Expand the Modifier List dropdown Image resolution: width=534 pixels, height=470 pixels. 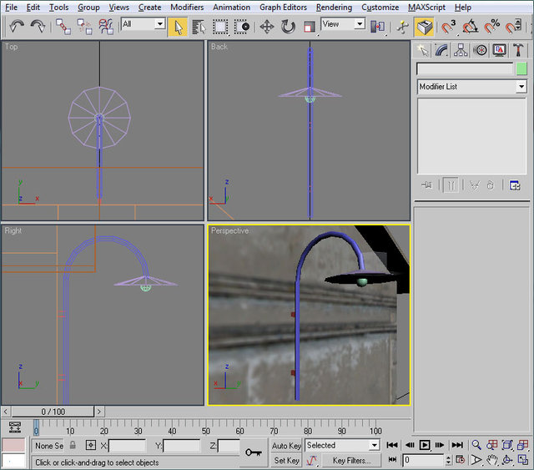click(521, 87)
